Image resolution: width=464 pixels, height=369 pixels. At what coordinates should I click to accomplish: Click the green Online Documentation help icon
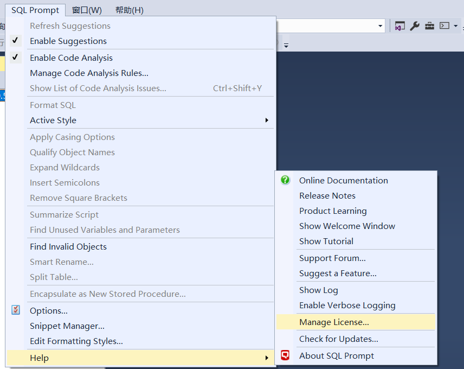[x=285, y=180]
